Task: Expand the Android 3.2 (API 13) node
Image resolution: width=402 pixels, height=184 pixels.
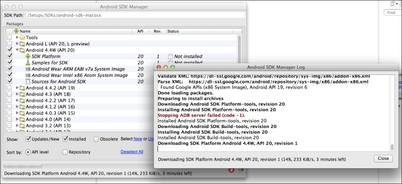Action: (x=17, y=126)
